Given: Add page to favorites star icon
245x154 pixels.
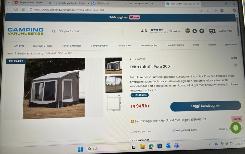Looking at the screenshot, I should [208, 10].
